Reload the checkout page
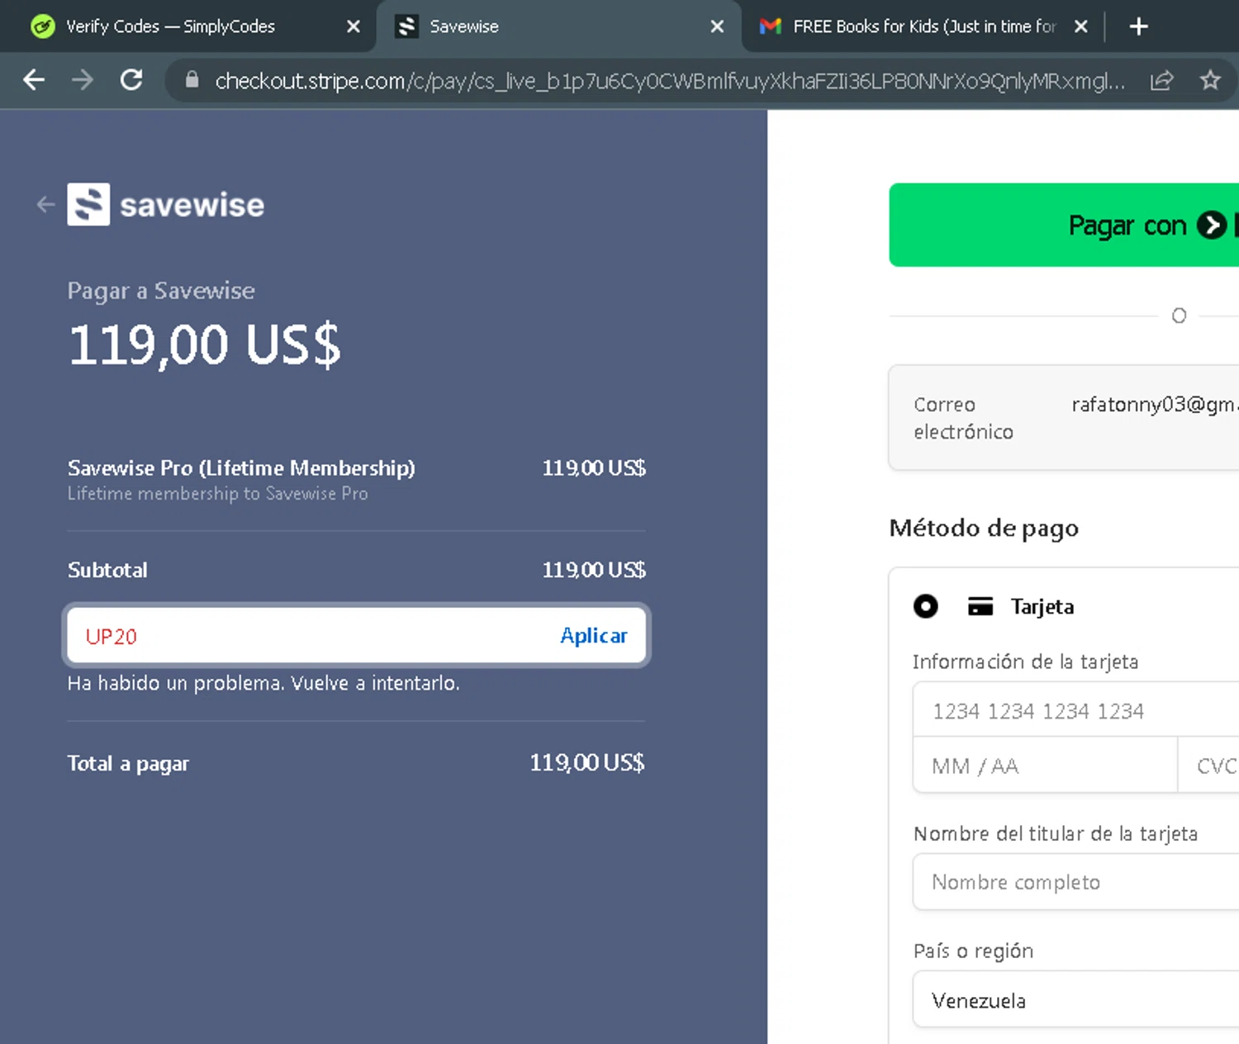 pyautogui.click(x=131, y=80)
